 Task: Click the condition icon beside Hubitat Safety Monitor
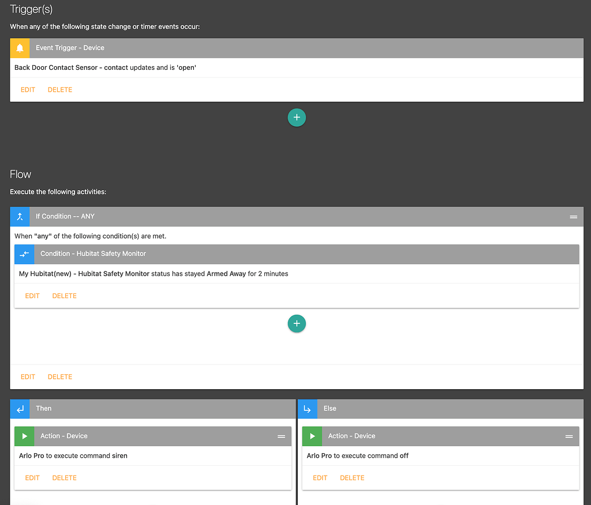[x=24, y=254]
